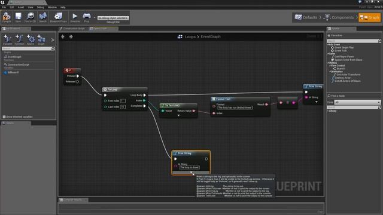Viewport: 383px width, 215px height.
Task: Click the Palette favorites search magnifier icon
Action: (x=379, y=41)
